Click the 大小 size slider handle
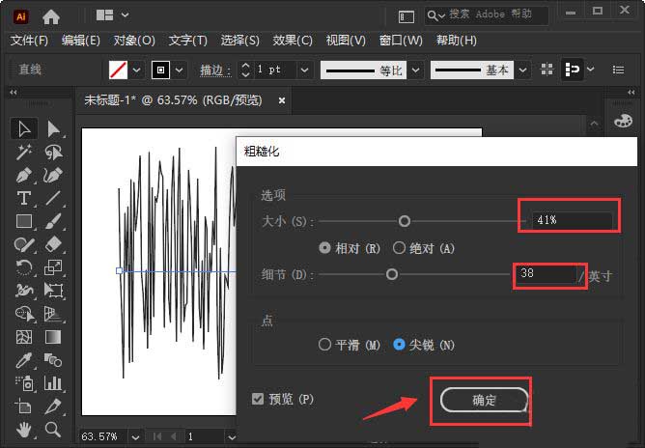The image size is (645, 448). [x=405, y=221]
